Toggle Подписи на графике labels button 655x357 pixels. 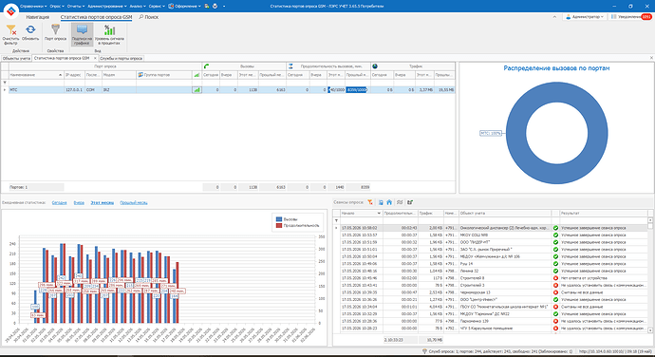[82, 34]
